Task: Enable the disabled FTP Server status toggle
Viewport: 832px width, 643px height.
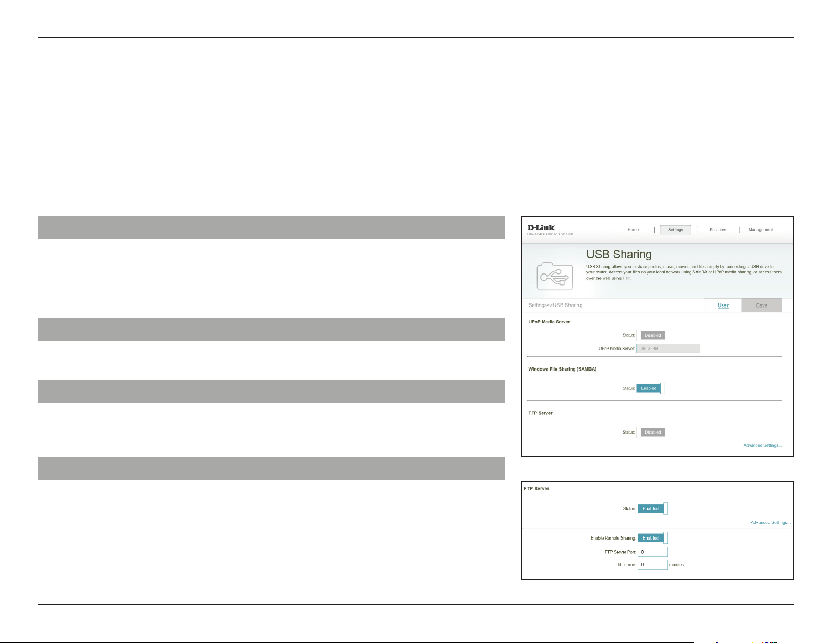Action: [651, 433]
